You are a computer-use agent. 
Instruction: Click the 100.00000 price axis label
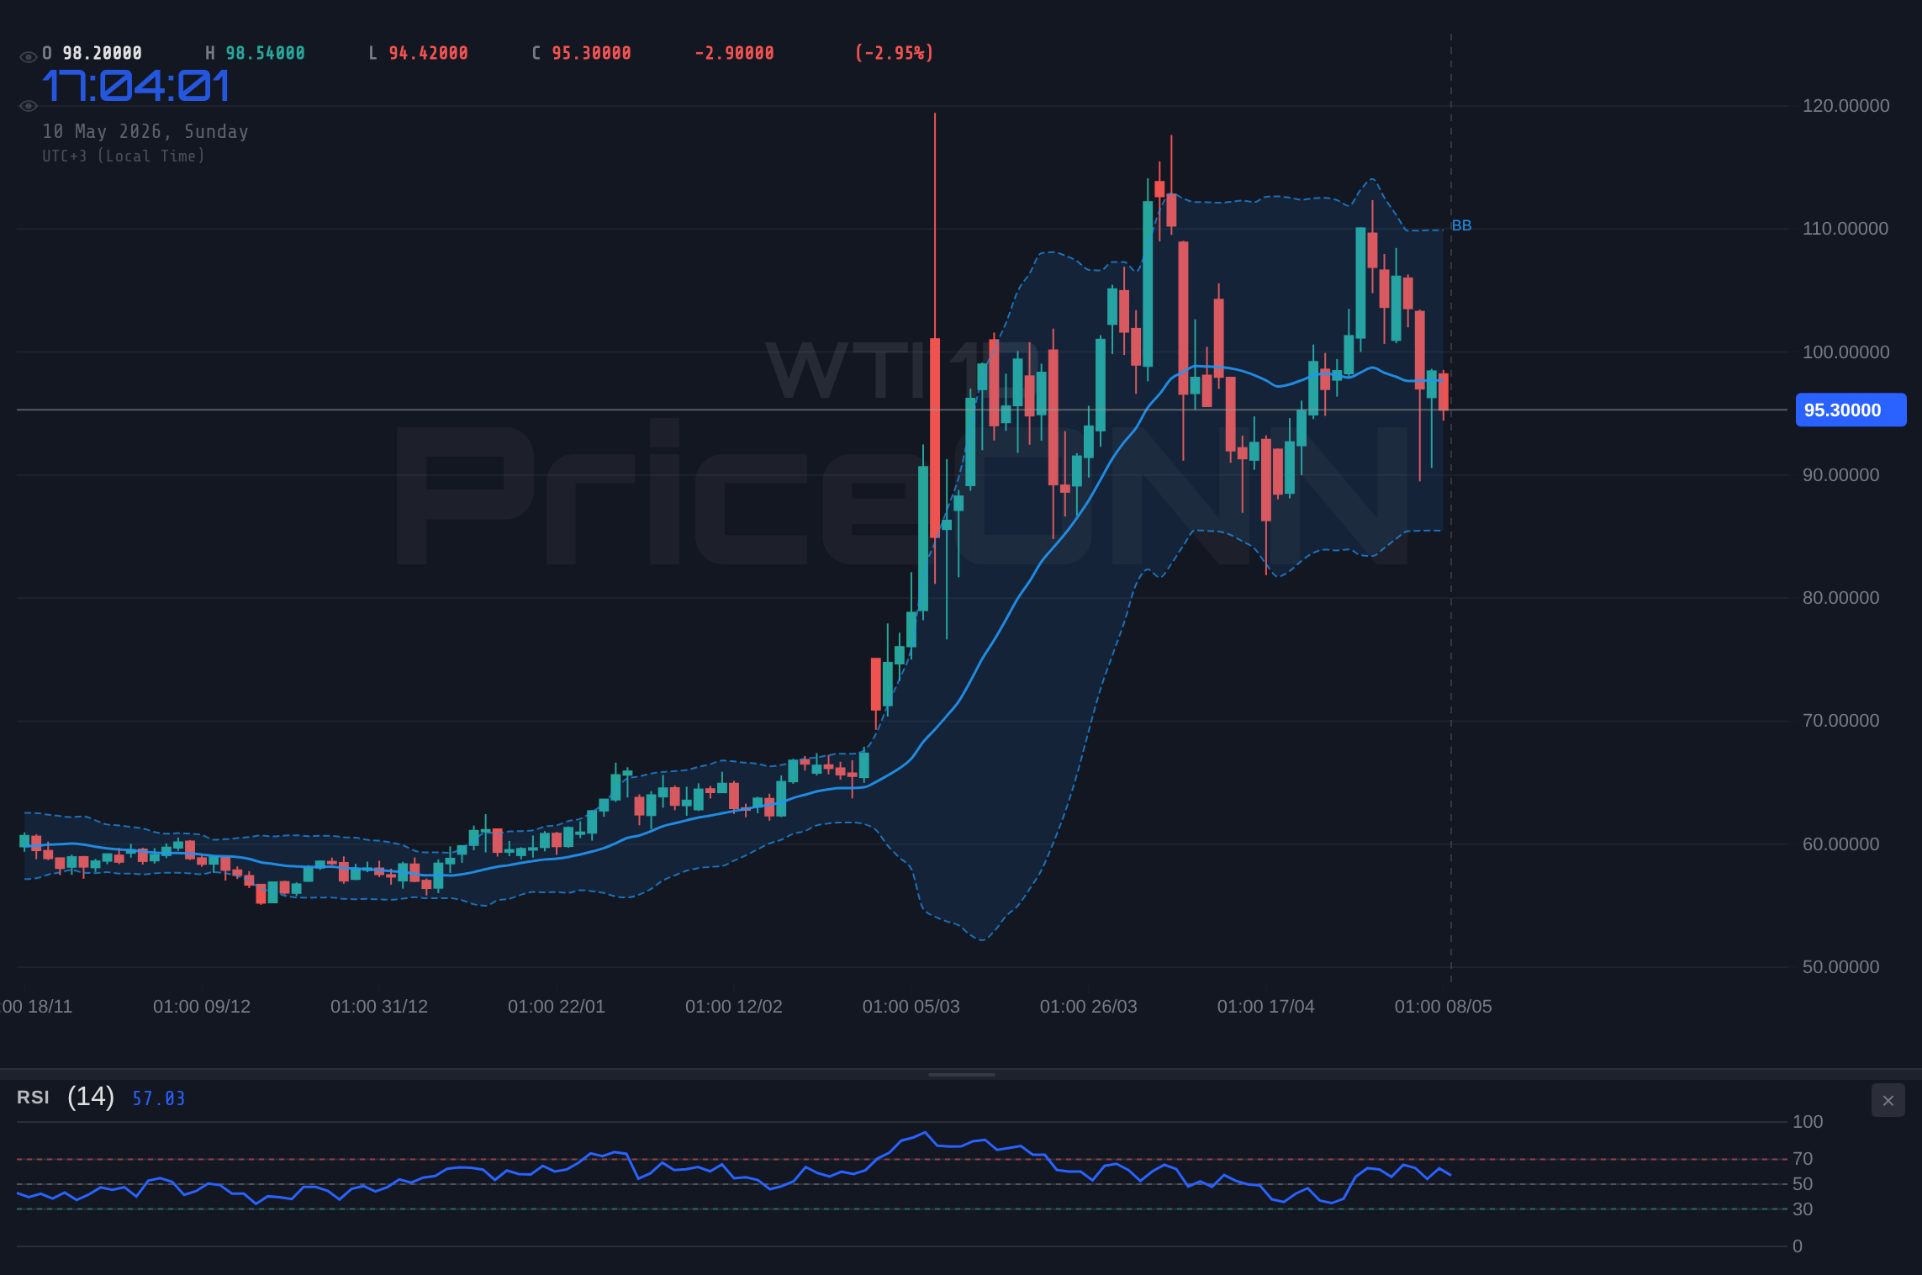pyautogui.click(x=1845, y=352)
